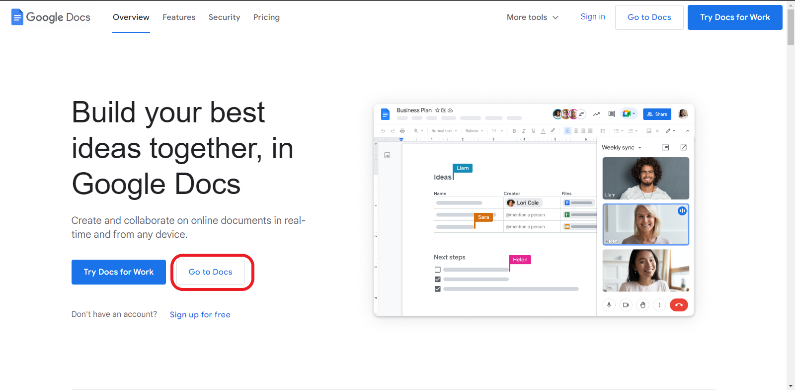Click Liam's video thumbnail
The width and height of the screenshot is (795, 390).
click(x=646, y=178)
